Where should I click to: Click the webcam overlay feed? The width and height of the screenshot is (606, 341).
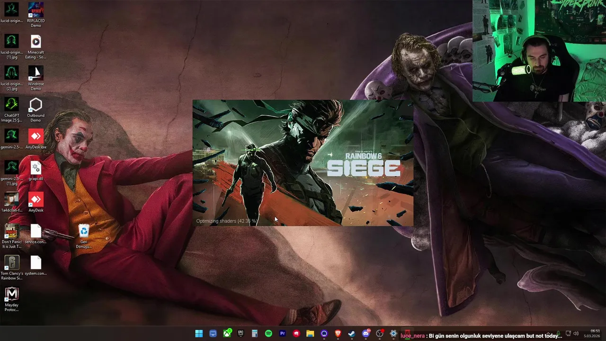tap(539, 51)
